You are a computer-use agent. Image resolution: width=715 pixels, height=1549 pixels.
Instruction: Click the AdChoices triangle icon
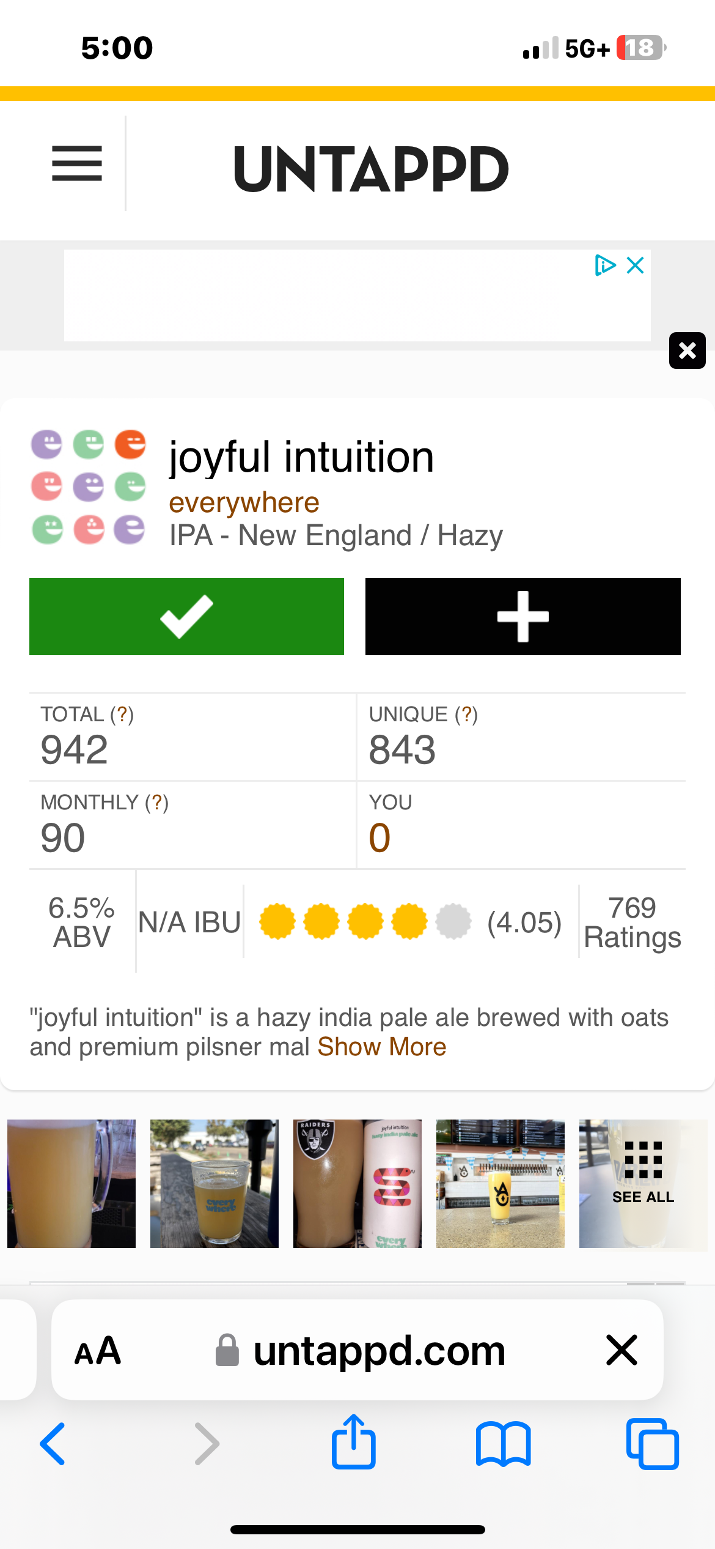(x=604, y=266)
